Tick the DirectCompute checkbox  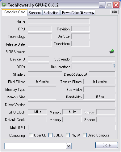point(85,135)
